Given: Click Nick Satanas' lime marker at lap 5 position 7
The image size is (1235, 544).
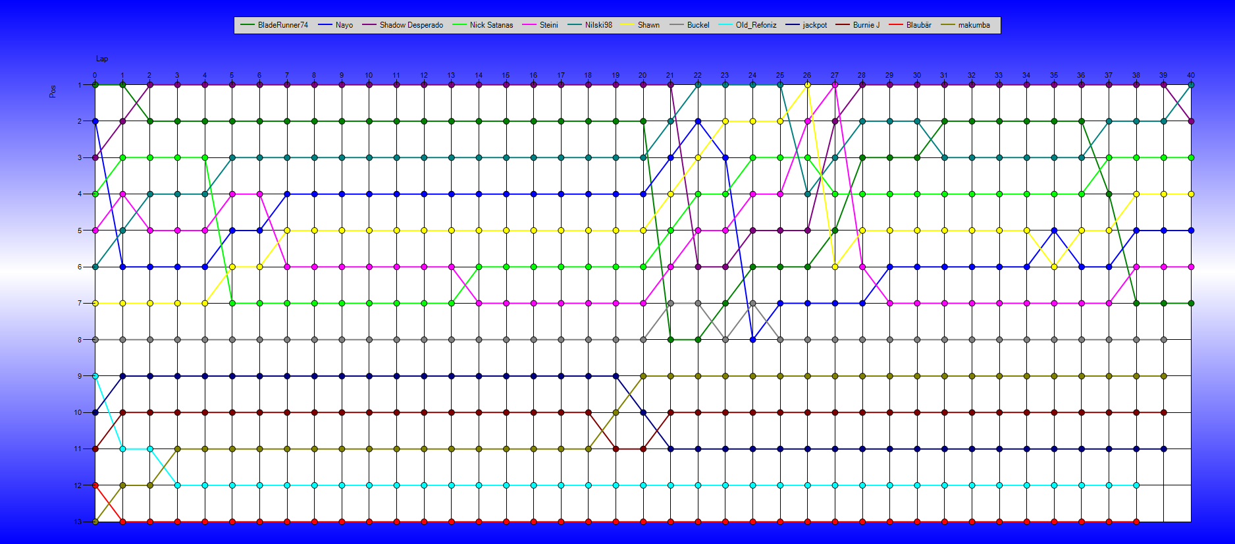Looking at the screenshot, I should tap(232, 303).
